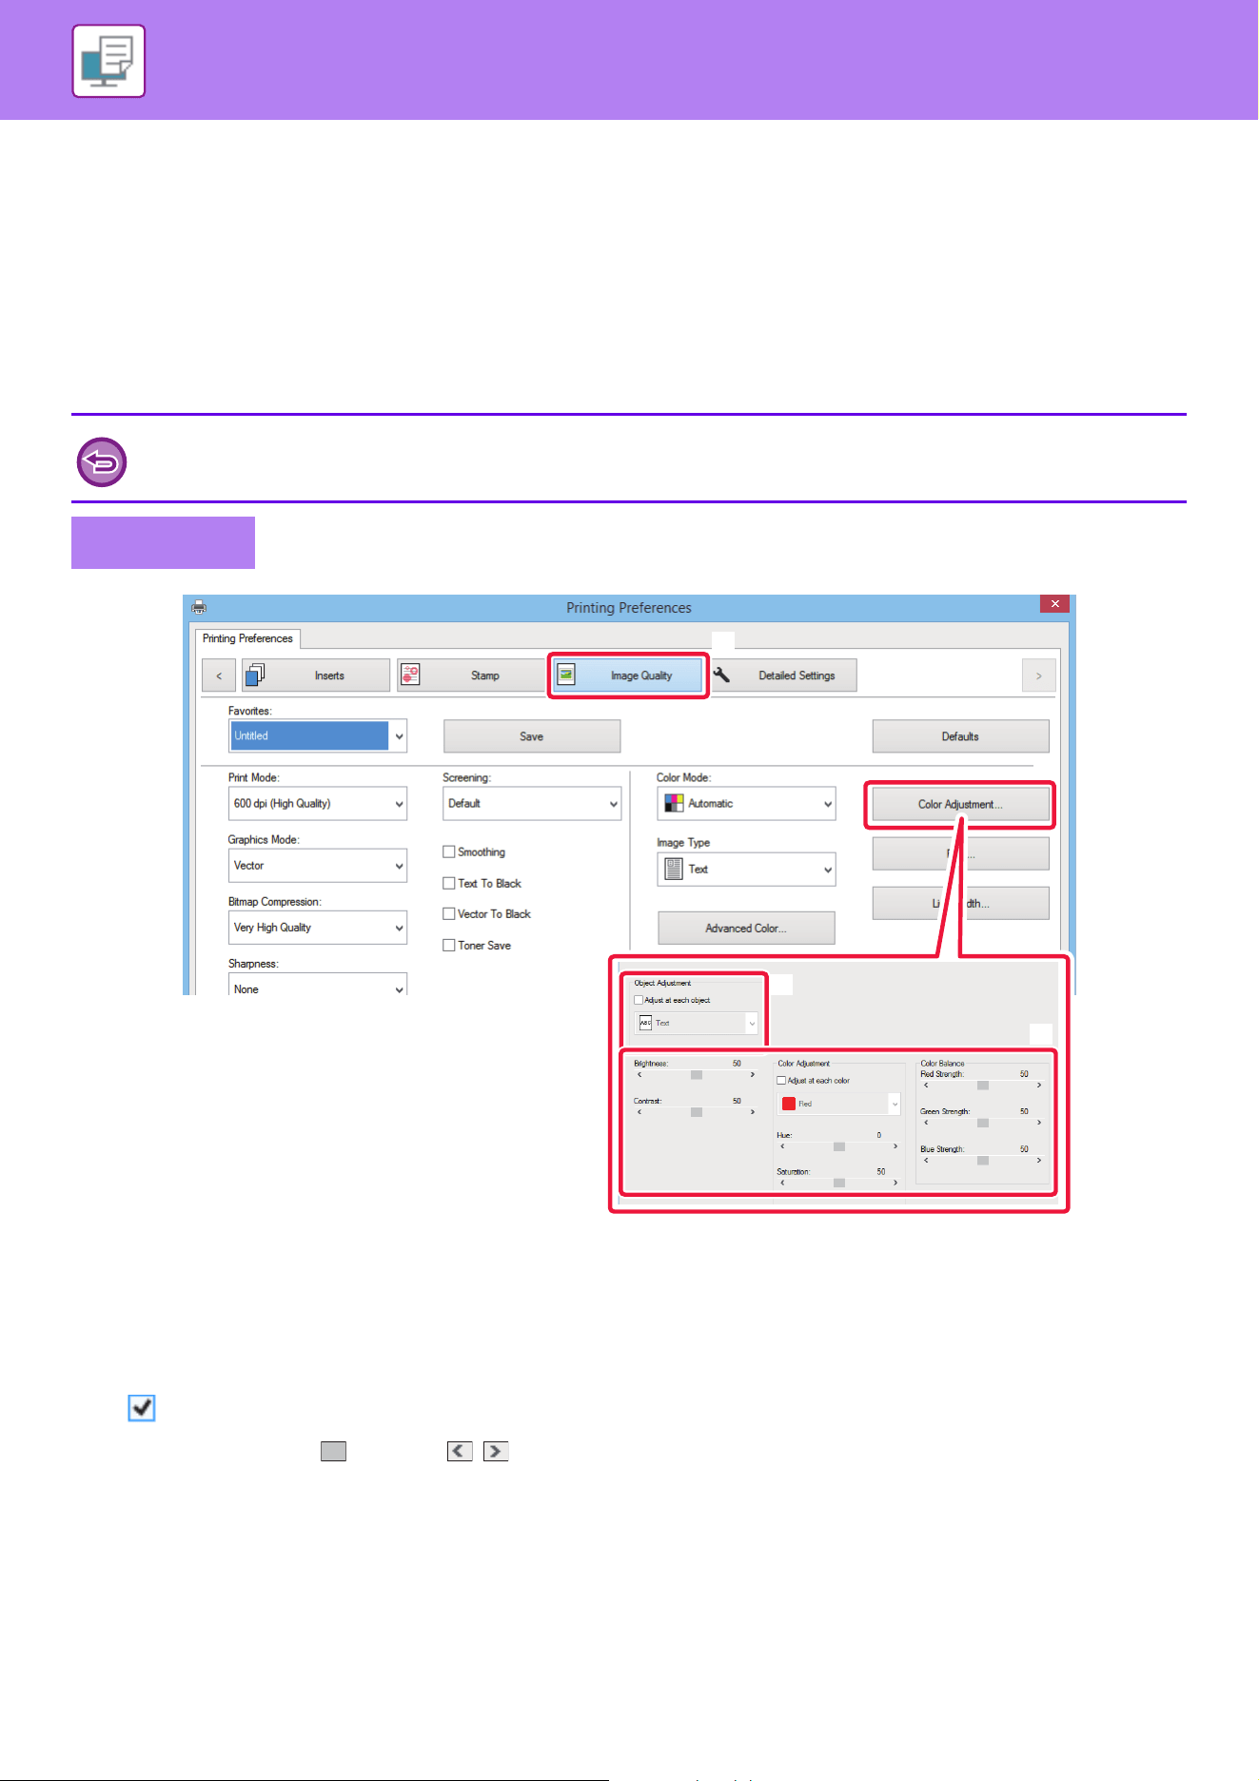This screenshot has height=1781, width=1259.
Task: Click the printer icon in the title bar
Action: (x=199, y=607)
